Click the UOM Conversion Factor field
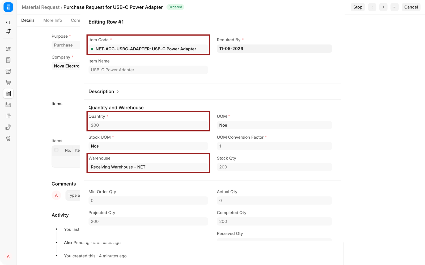 [274, 146]
